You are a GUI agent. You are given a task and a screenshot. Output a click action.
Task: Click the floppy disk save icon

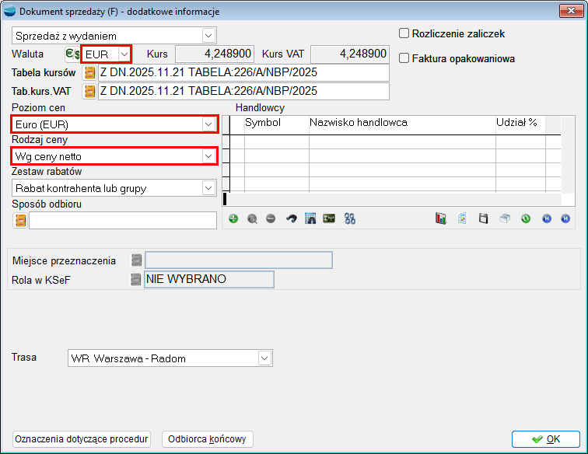click(483, 219)
